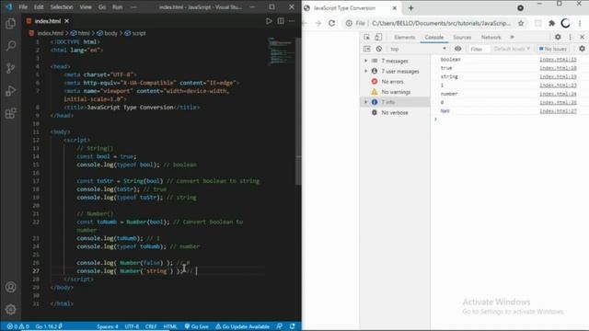
Task: Open the Search view in VS Code
Action: coord(10,46)
